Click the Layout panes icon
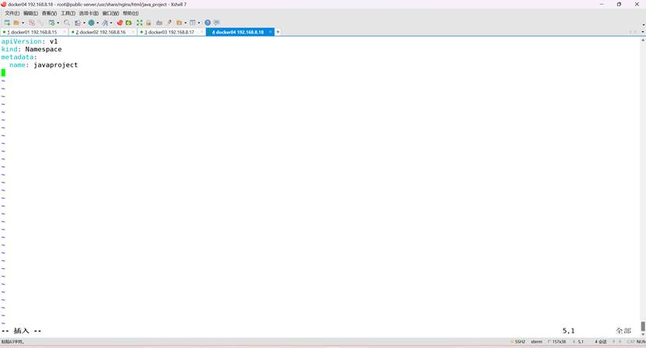The width and height of the screenshot is (646, 348). point(192,23)
